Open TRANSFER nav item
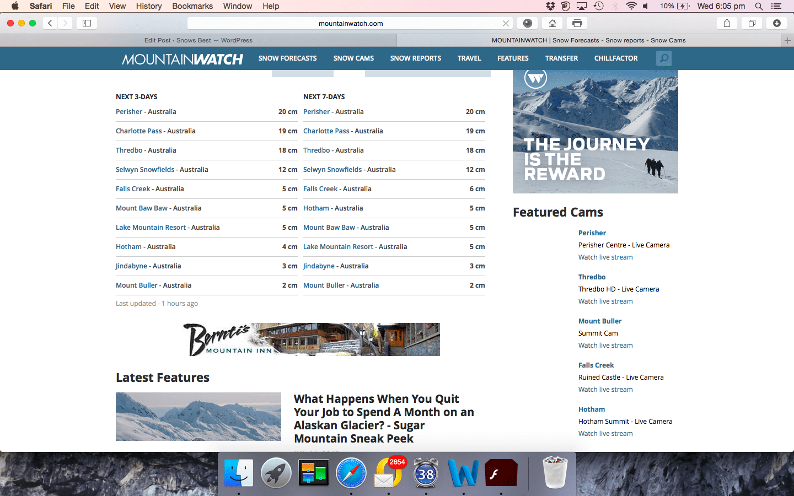 561,58
